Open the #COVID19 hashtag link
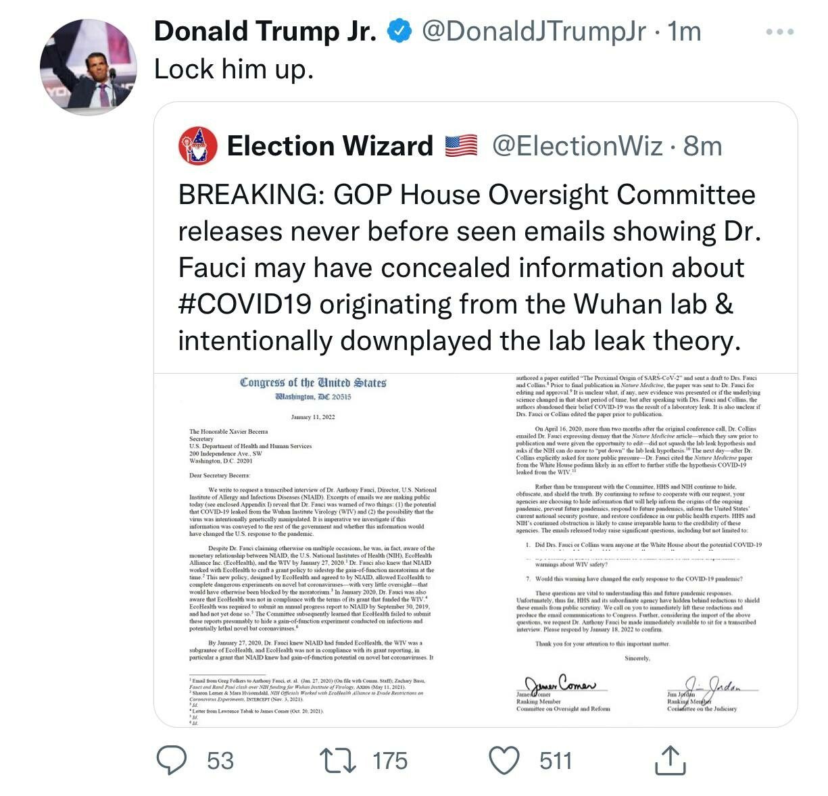The image size is (828, 796). [x=245, y=304]
